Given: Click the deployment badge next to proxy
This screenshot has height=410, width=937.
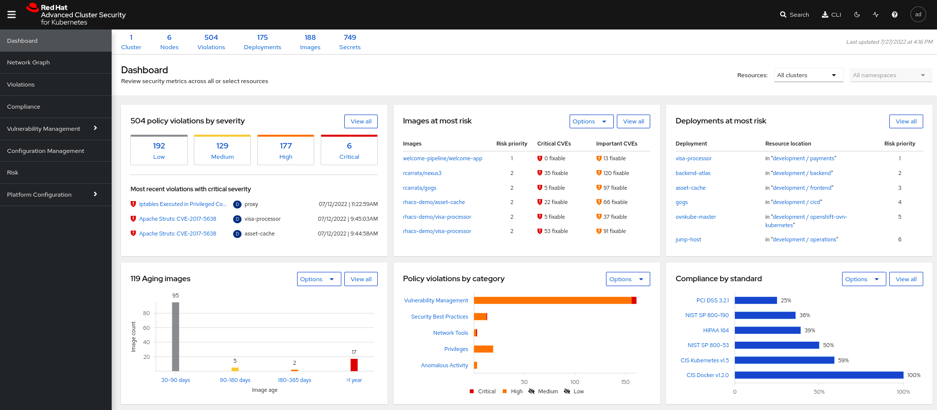Looking at the screenshot, I should (x=237, y=205).
